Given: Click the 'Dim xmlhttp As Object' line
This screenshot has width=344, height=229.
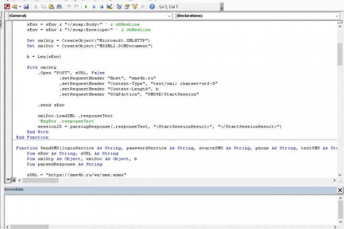Looking at the screenshot, I should [x=82, y=159].
